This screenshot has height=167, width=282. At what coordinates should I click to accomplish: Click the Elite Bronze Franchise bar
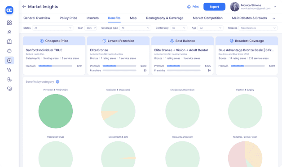tap(119, 71)
